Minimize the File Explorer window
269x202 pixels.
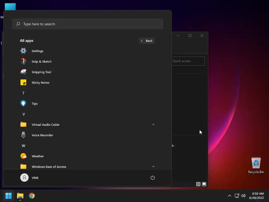178,36
